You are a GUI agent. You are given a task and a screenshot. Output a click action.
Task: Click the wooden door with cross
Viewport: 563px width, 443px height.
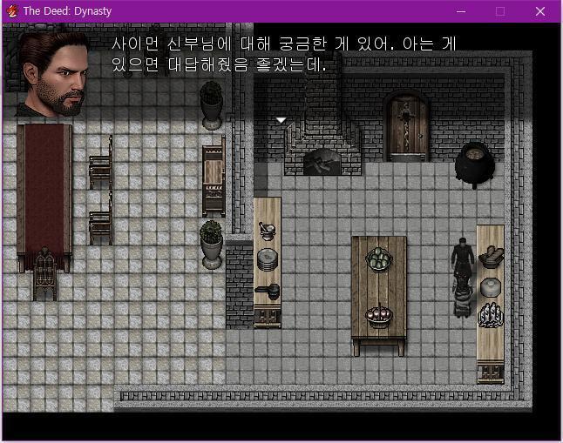coord(406,126)
